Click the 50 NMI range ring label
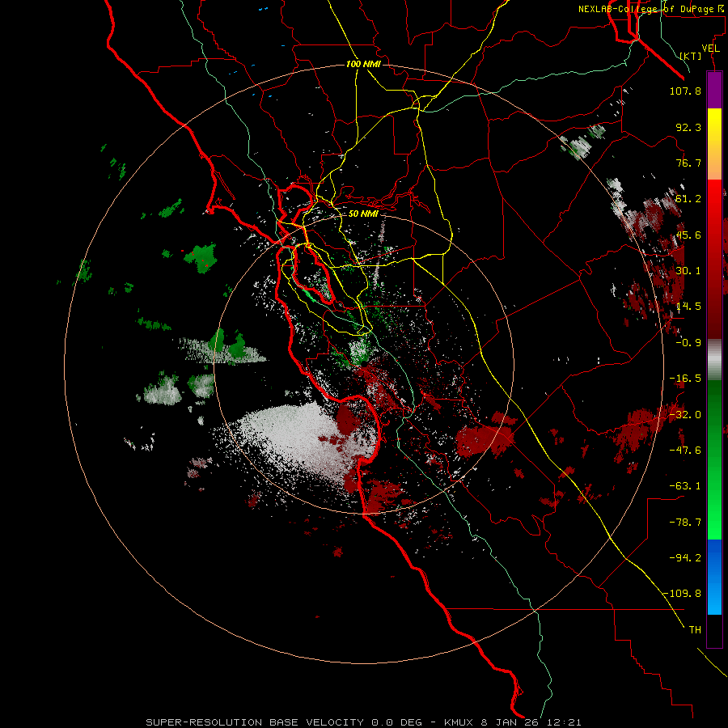This screenshot has width=728, height=728. click(x=363, y=214)
